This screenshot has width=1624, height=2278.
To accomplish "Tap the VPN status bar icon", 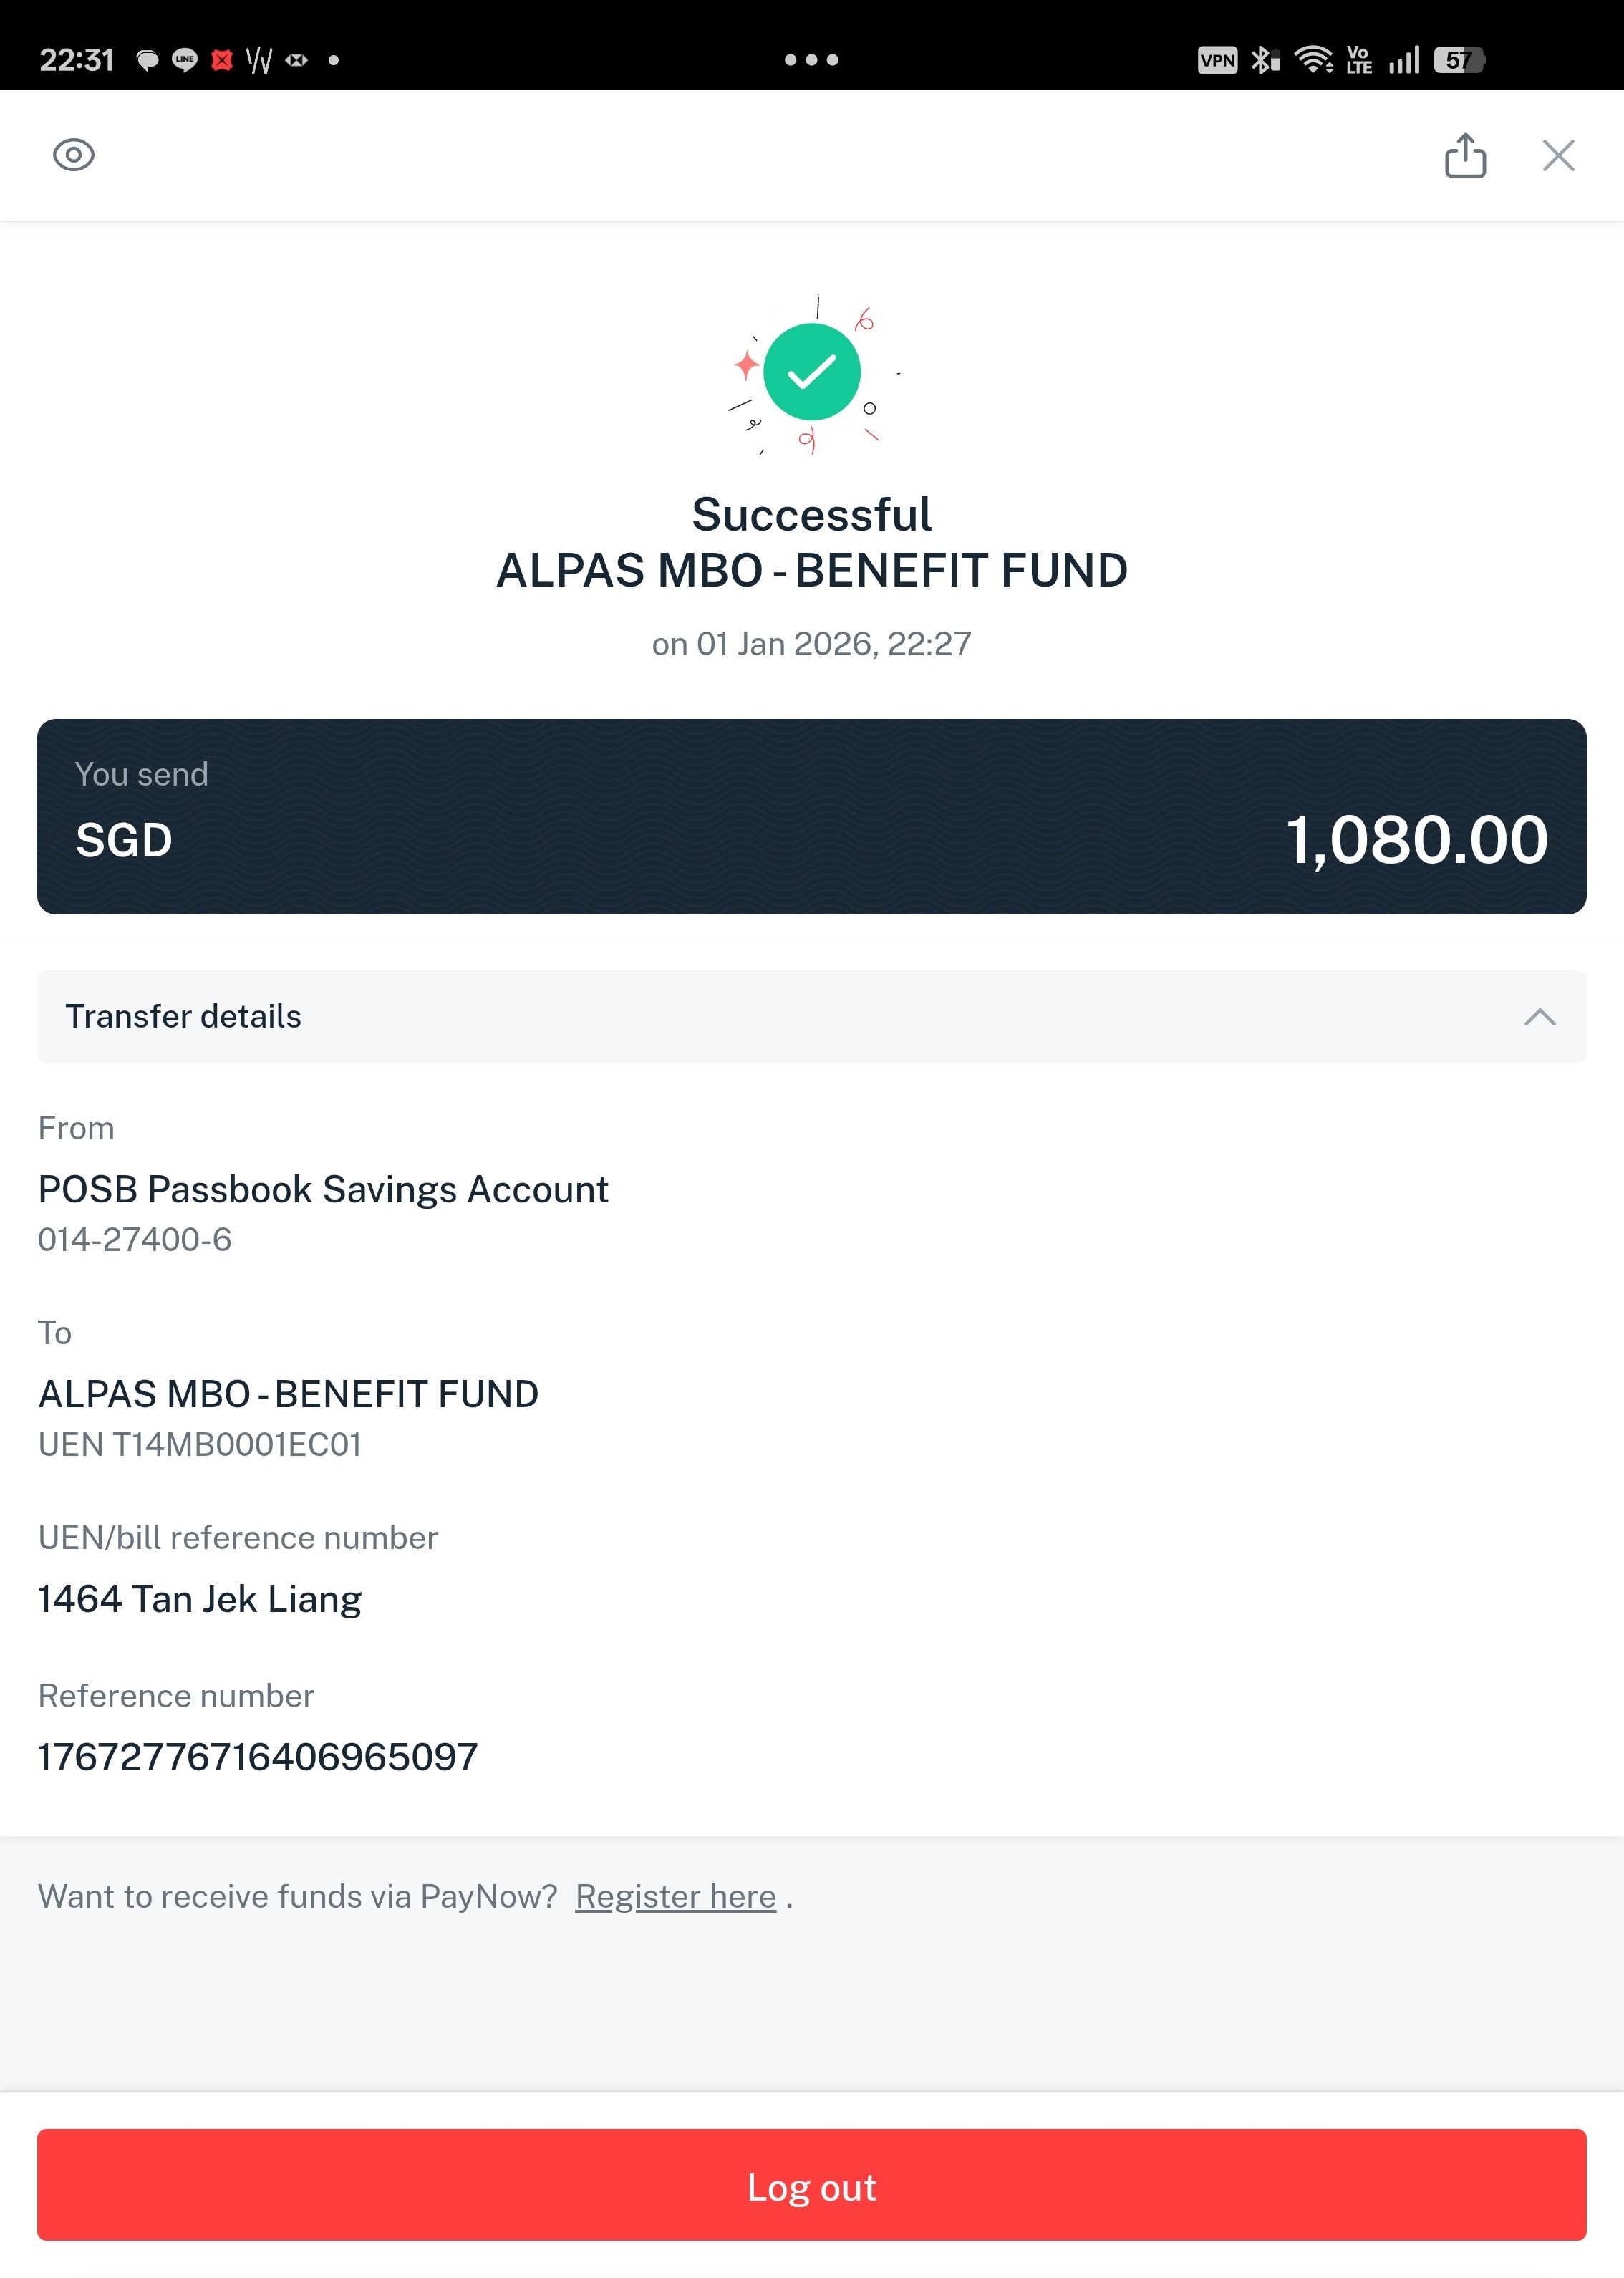I will click(x=1217, y=60).
